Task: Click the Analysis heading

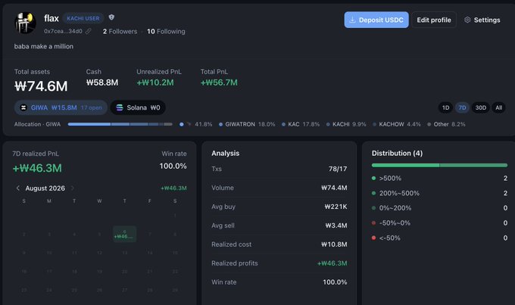Action: coord(226,154)
